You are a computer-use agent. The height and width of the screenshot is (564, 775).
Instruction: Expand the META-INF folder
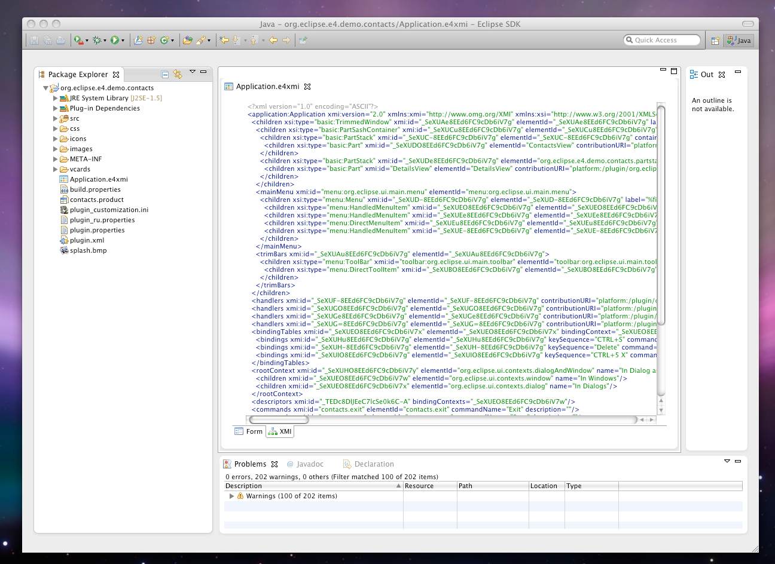56,159
